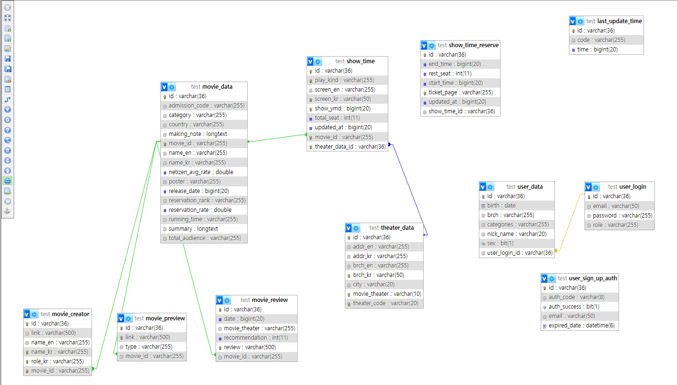677x385 pixels.
Task: Click type column in movie_preview
Action: tap(152, 347)
